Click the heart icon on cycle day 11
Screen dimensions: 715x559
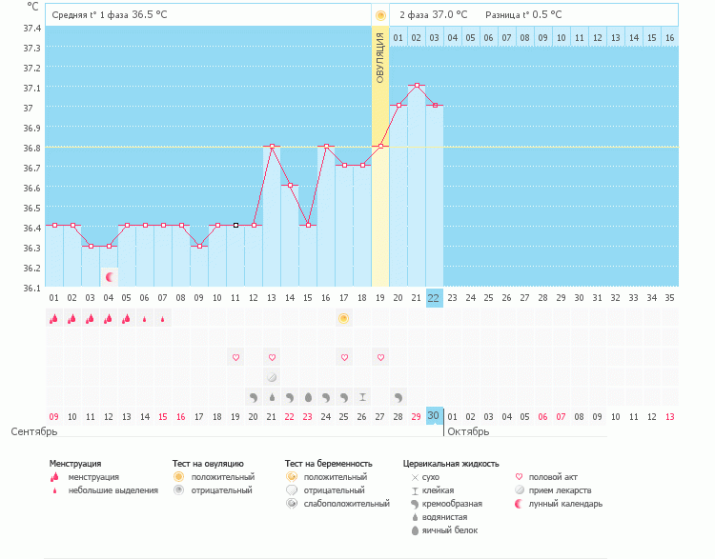235,357
